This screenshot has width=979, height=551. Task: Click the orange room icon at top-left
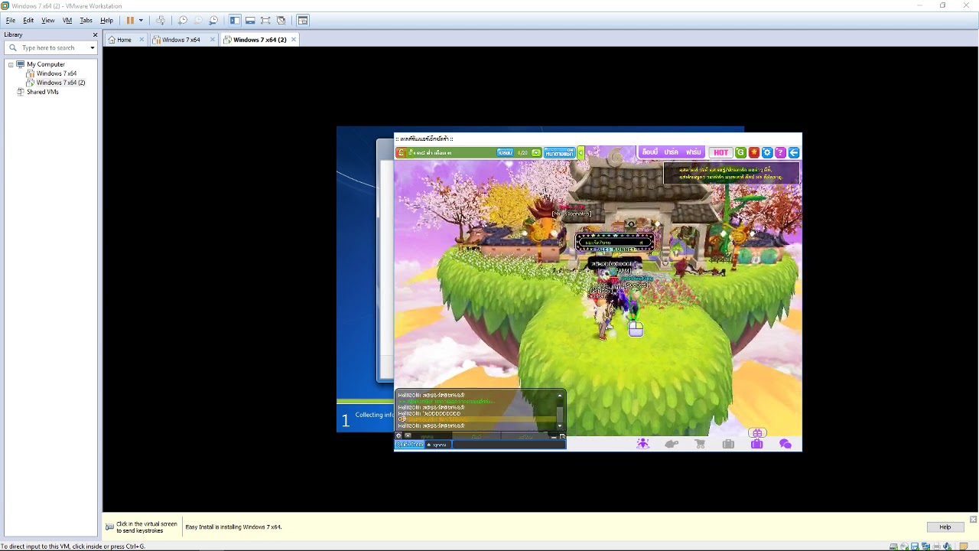coord(401,152)
